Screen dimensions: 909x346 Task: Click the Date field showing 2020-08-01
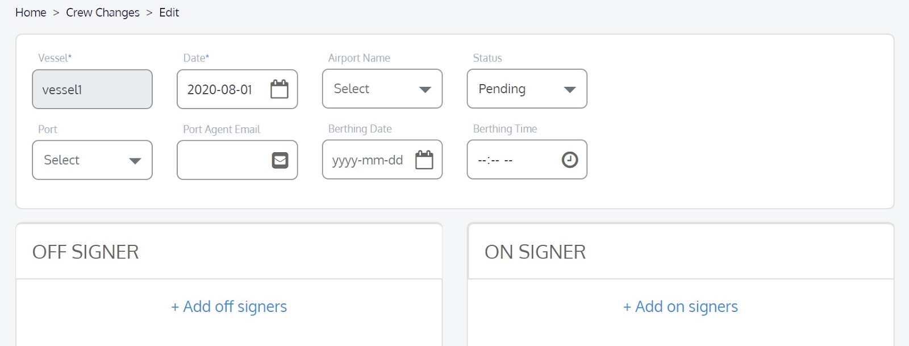coord(220,90)
